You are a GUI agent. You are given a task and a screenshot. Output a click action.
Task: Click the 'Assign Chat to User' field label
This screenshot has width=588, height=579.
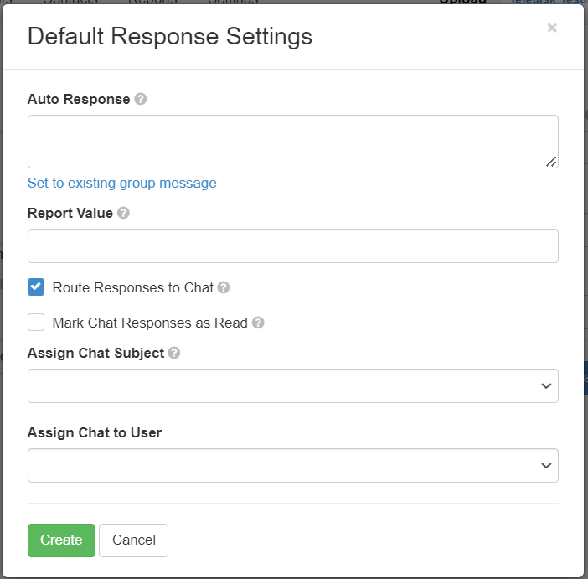95,432
